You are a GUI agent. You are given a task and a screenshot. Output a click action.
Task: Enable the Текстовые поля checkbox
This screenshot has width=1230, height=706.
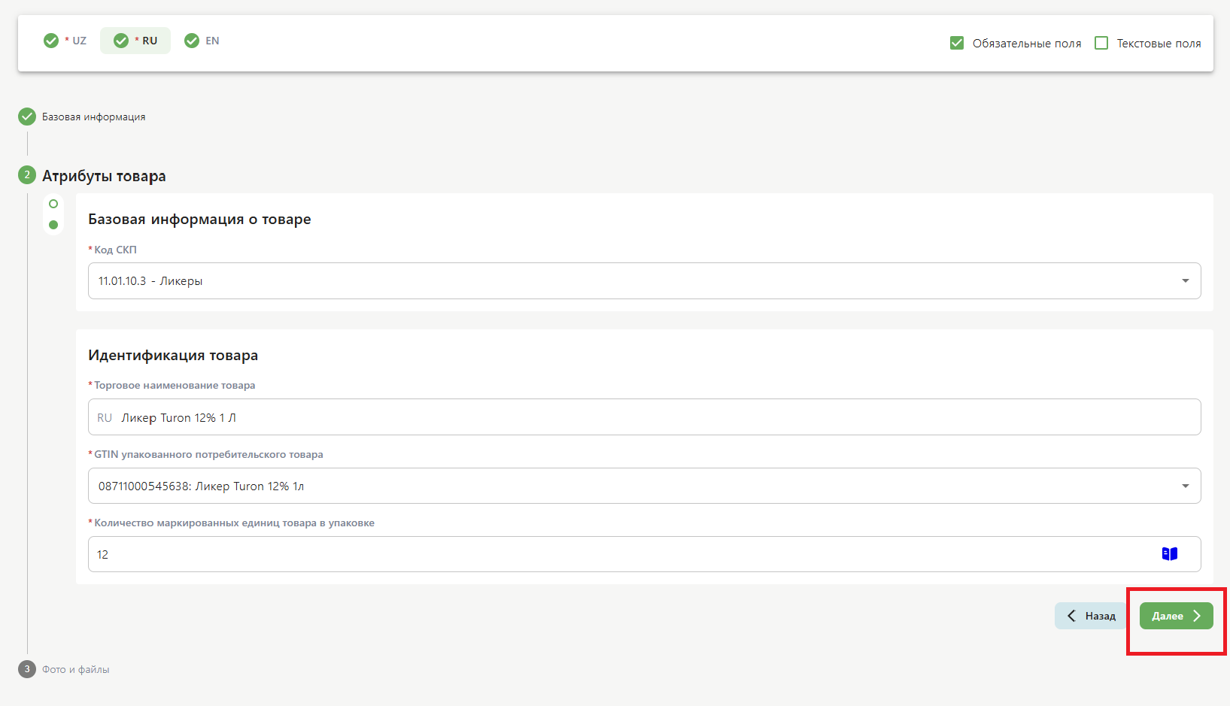pyautogui.click(x=1101, y=43)
